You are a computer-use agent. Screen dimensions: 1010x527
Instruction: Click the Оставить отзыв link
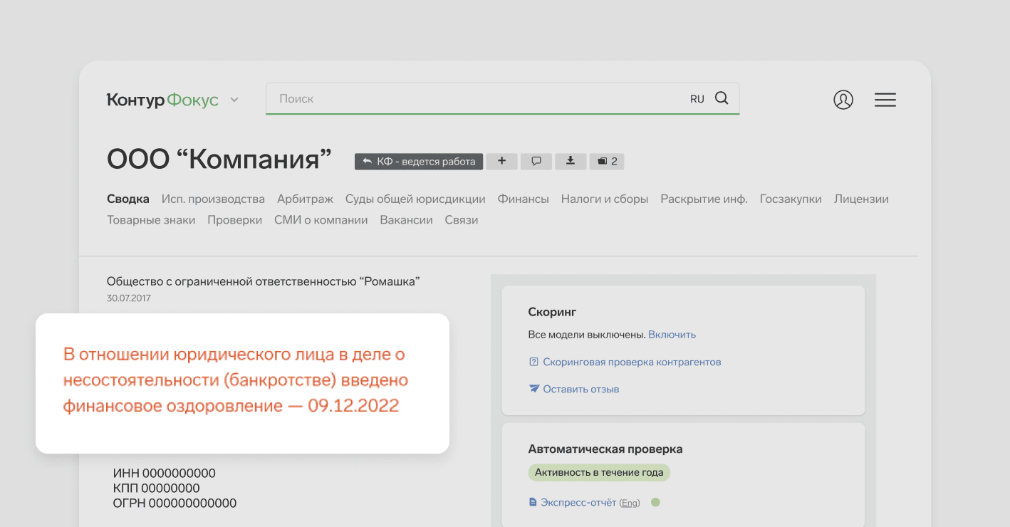(581, 390)
